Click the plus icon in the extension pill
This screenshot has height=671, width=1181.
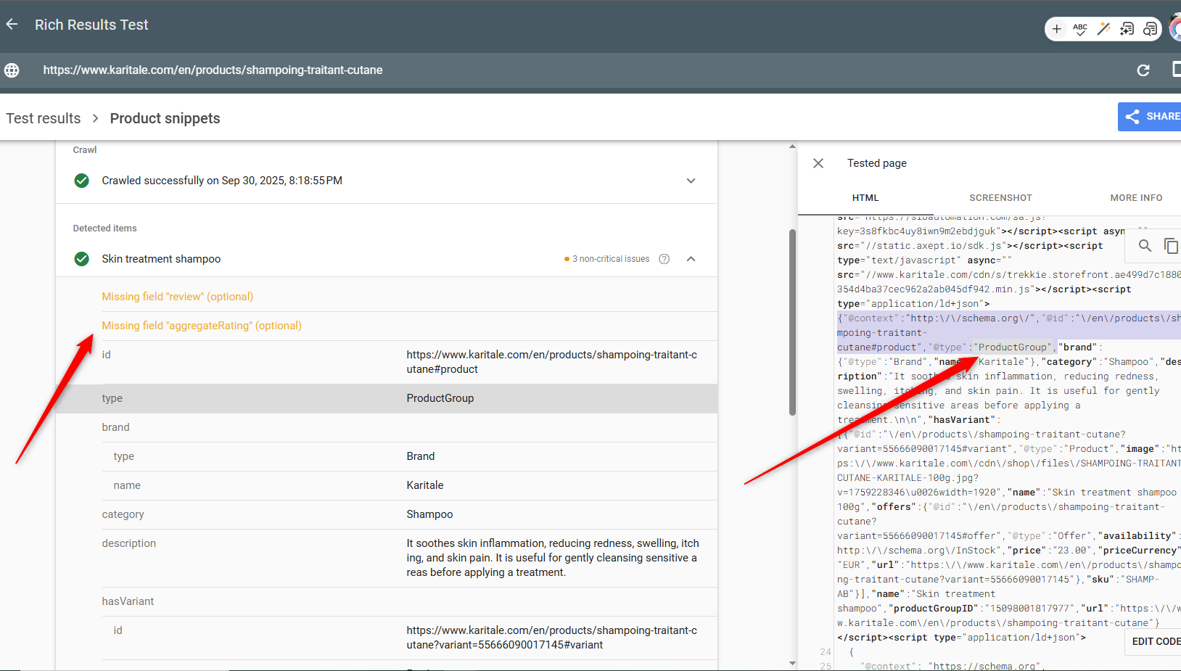click(1057, 29)
